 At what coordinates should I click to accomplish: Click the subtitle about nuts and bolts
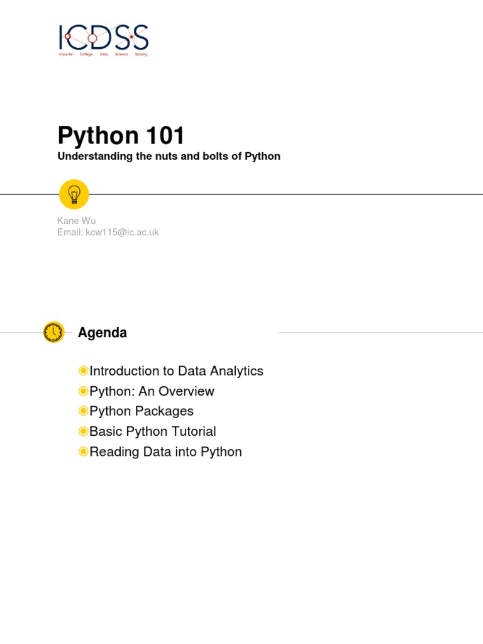click(169, 157)
